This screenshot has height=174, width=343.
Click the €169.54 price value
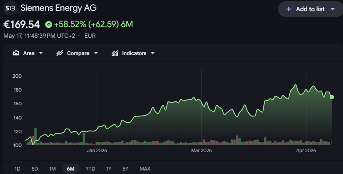point(22,24)
